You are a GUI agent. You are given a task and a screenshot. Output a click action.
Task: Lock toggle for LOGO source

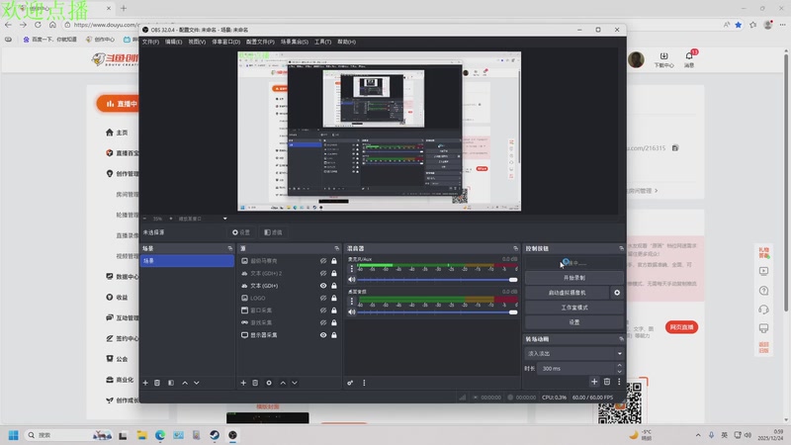(x=334, y=299)
